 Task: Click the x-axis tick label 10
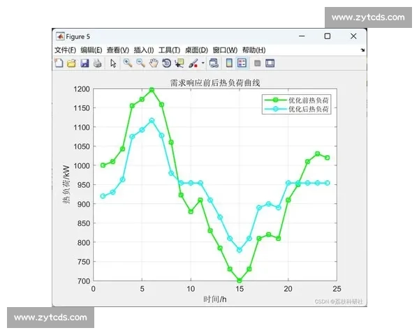[x=191, y=289]
